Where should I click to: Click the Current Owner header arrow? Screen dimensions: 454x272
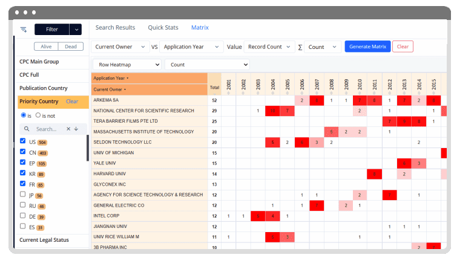125,89
